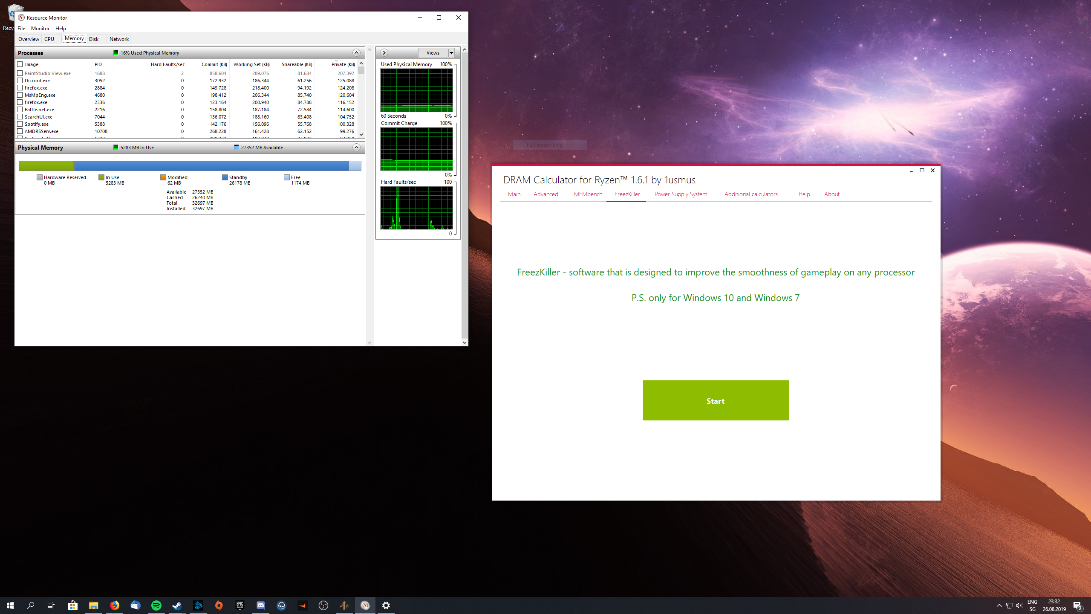Tick the Spotify.exe process checkbox
1091x614 pixels.
click(x=20, y=124)
